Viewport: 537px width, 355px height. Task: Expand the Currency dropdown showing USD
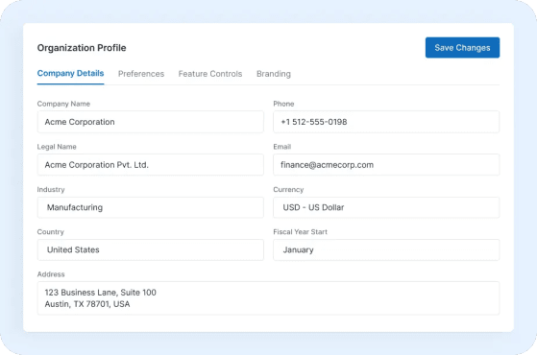click(386, 207)
